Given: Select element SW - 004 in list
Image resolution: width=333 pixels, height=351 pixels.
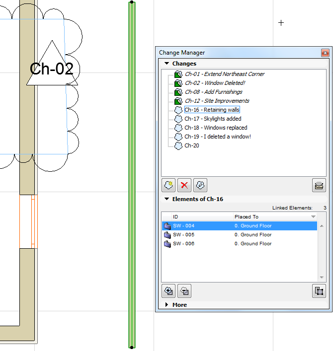Looking at the screenshot, I should tap(240, 226).
